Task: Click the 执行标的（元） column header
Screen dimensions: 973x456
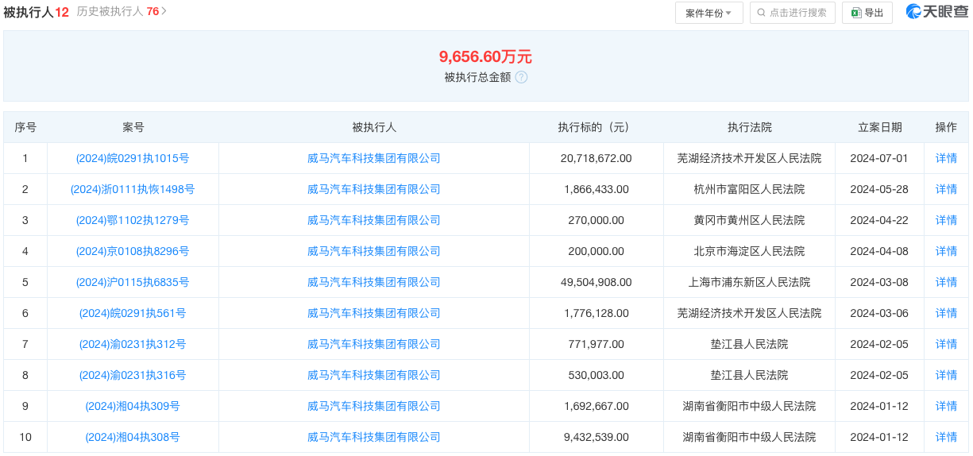Action: (596, 127)
